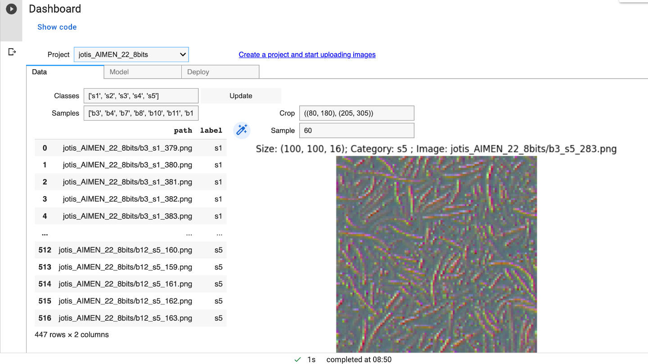Select row b12_s5_161.png path
Screen dimensions: 648x364
[x=126, y=284]
